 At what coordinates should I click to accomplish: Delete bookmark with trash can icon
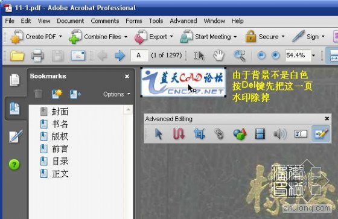38,94
